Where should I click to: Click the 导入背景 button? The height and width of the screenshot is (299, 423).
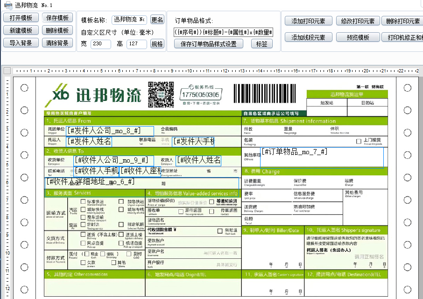point(21,43)
